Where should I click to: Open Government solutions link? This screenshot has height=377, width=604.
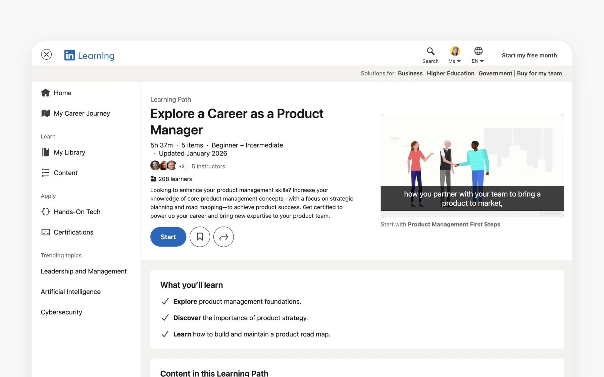point(495,73)
